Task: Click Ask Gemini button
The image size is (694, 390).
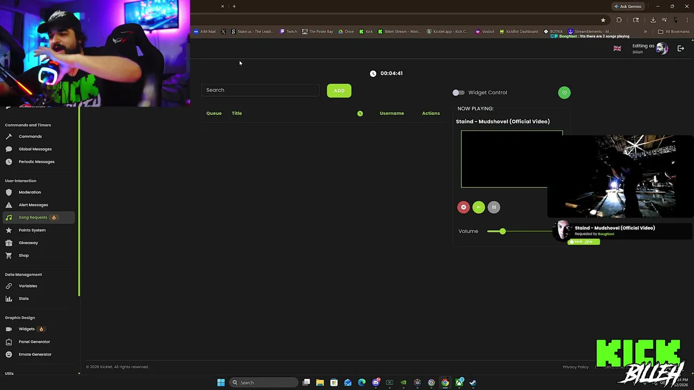Action: [x=627, y=6]
